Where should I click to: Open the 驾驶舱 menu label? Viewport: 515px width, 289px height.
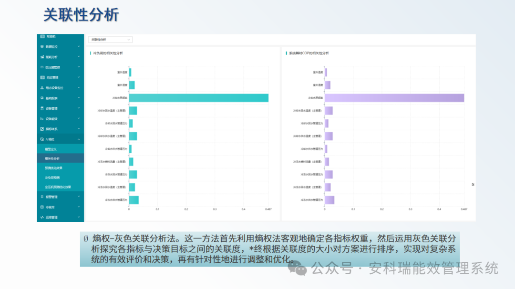tap(51, 36)
